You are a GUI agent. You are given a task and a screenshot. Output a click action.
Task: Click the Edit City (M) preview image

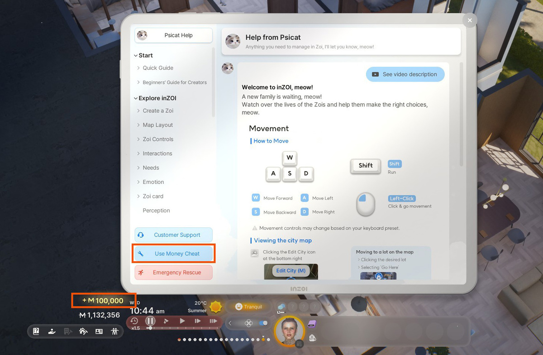click(x=291, y=272)
